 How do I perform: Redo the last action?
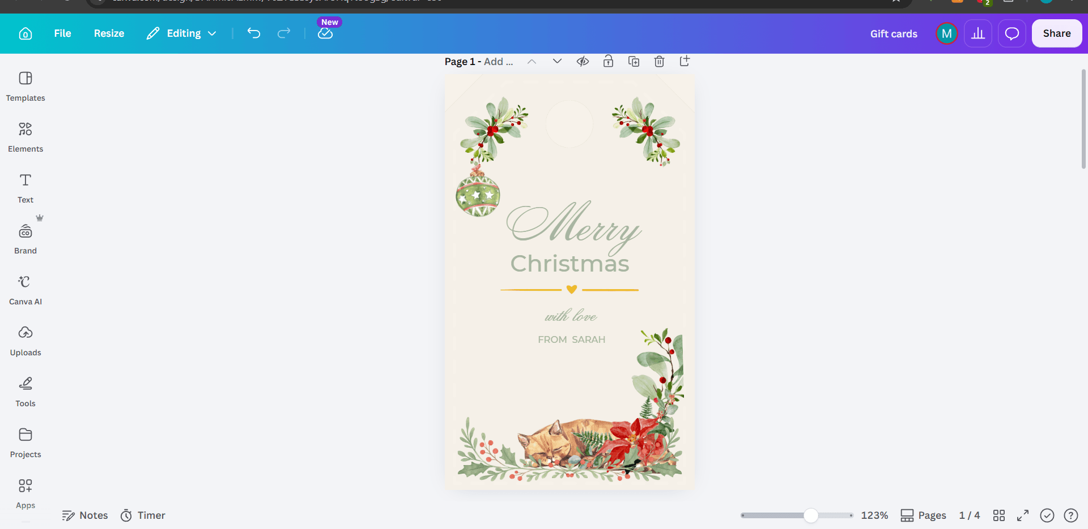(x=284, y=33)
